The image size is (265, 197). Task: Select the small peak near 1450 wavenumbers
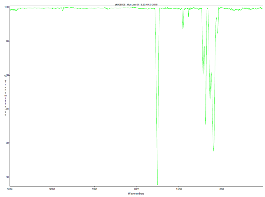click(183, 28)
